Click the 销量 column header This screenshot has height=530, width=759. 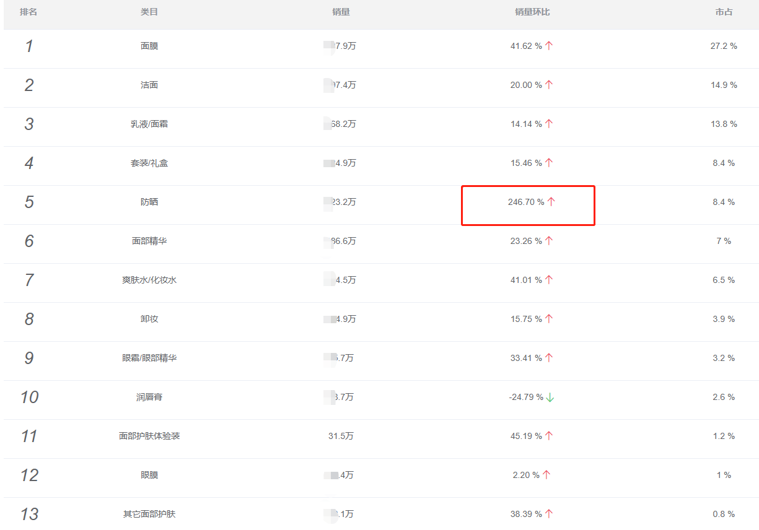coord(341,12)
